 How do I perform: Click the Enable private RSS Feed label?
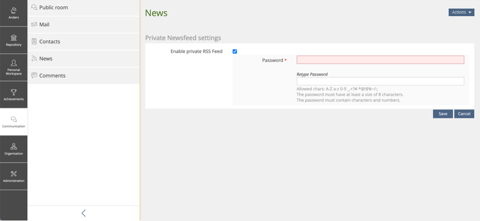[x=196, y=51]
